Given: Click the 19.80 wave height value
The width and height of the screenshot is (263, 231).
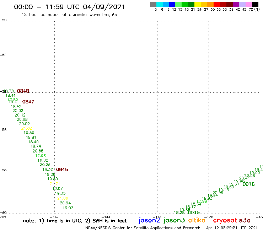Looking at the screenshot, I should (x=53, y=179).
